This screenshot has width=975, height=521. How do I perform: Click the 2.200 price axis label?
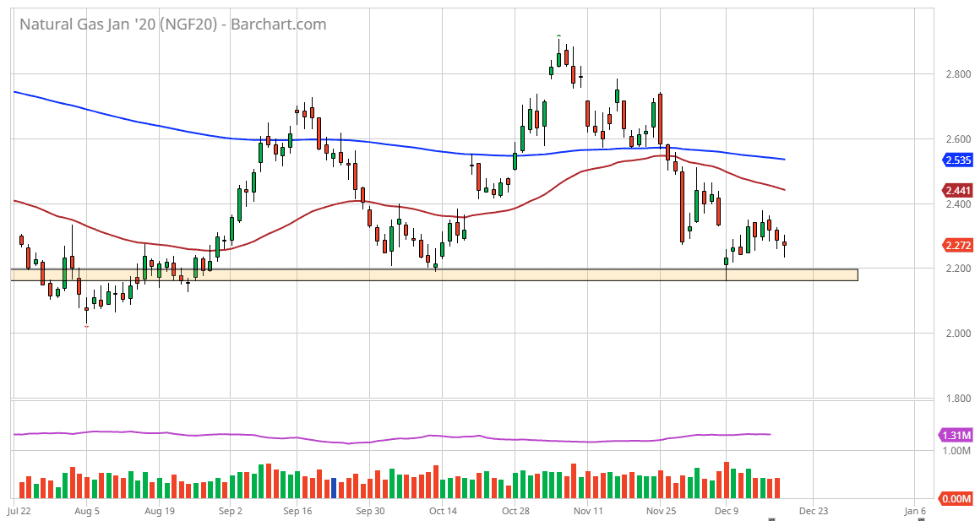coord(957,269)
